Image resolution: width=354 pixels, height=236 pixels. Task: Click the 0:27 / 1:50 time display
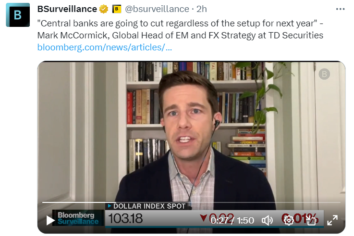(232, 221)
